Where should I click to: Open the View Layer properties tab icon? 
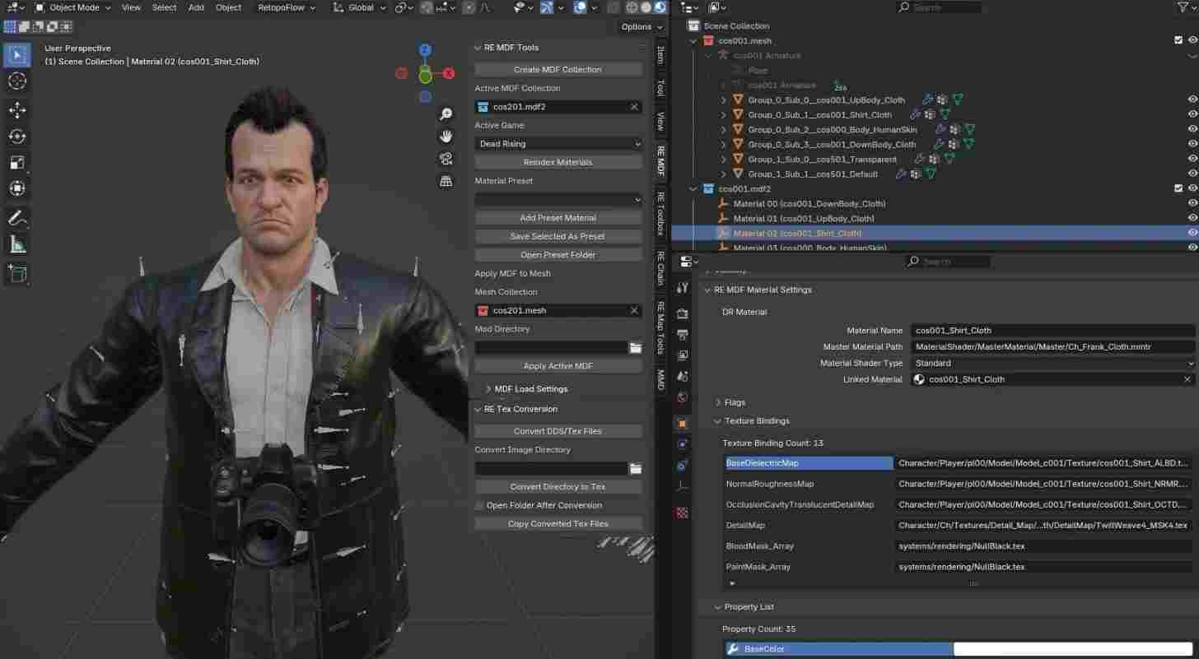[x=682, y=355]
